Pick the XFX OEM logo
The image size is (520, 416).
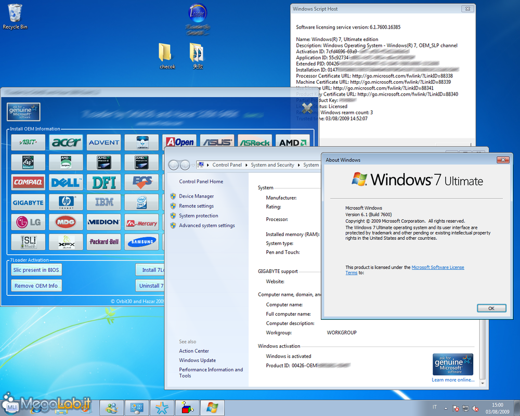tap(66, 242)
